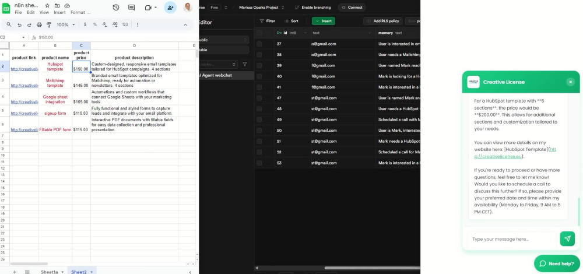Click Enable branching button
Screen dimensions: 583x274
tap(312, 8)
